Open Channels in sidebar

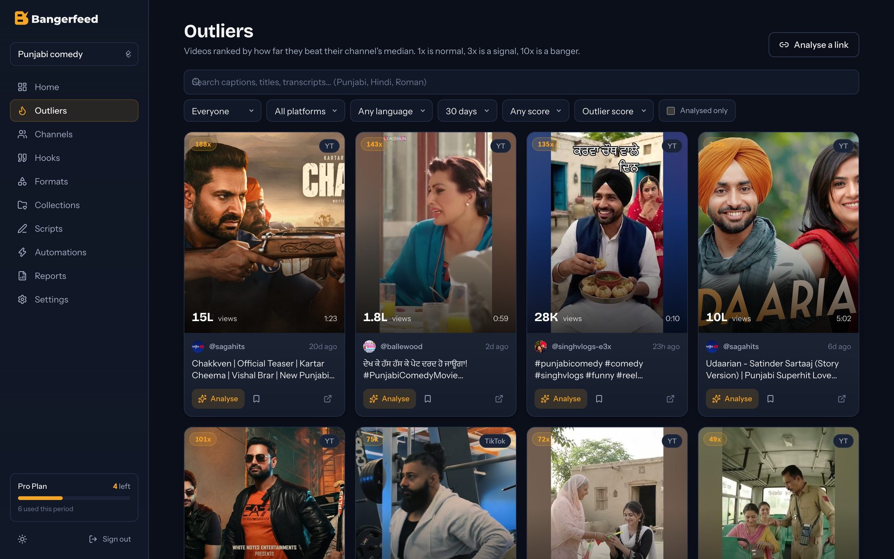(x=74, y=134)
